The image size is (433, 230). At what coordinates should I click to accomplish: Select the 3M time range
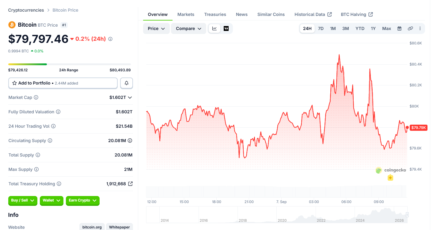[x=346, y=28]
